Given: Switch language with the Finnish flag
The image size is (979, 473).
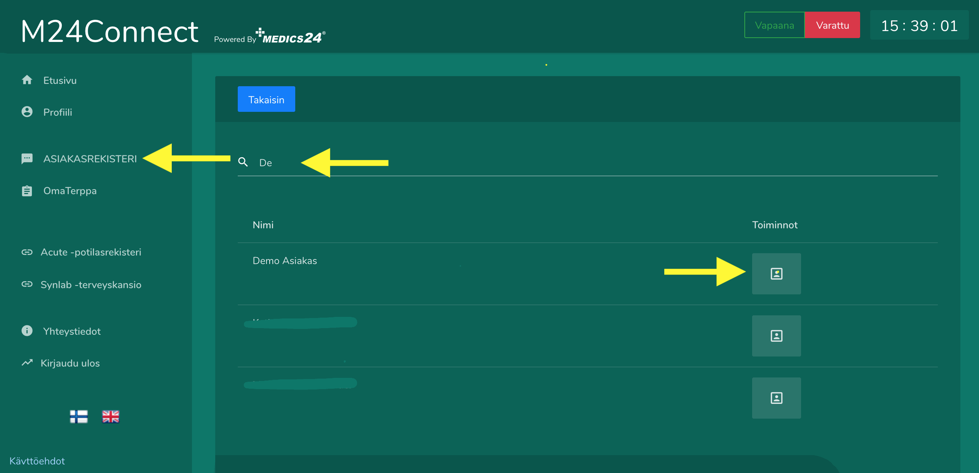Looking at the screenshot, I should tap(79, 417).
